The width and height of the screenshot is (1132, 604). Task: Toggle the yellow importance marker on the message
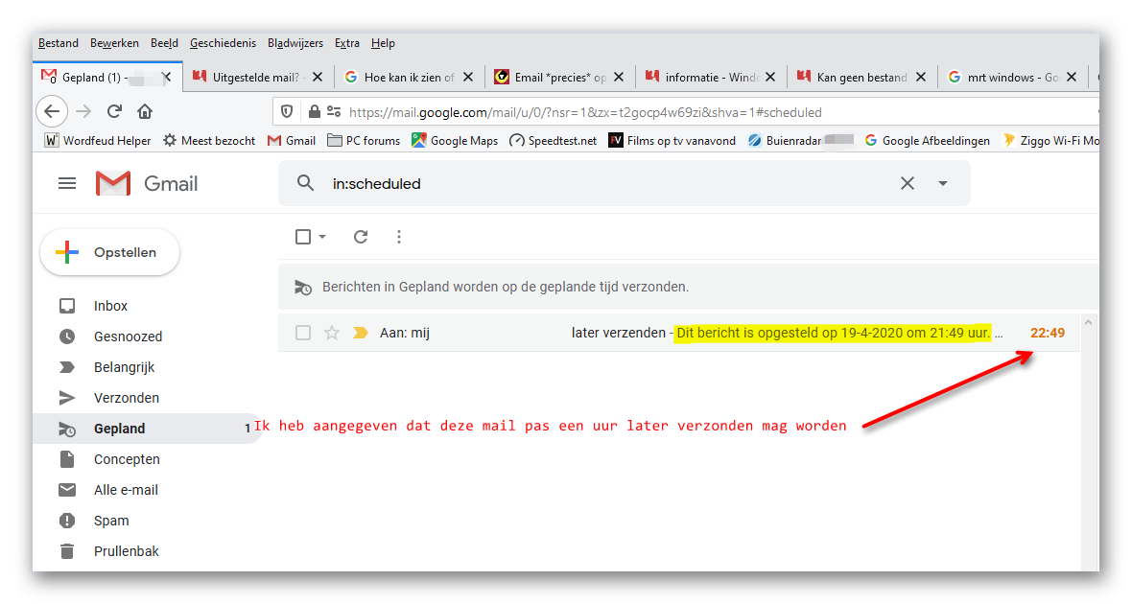click(361, 333)
